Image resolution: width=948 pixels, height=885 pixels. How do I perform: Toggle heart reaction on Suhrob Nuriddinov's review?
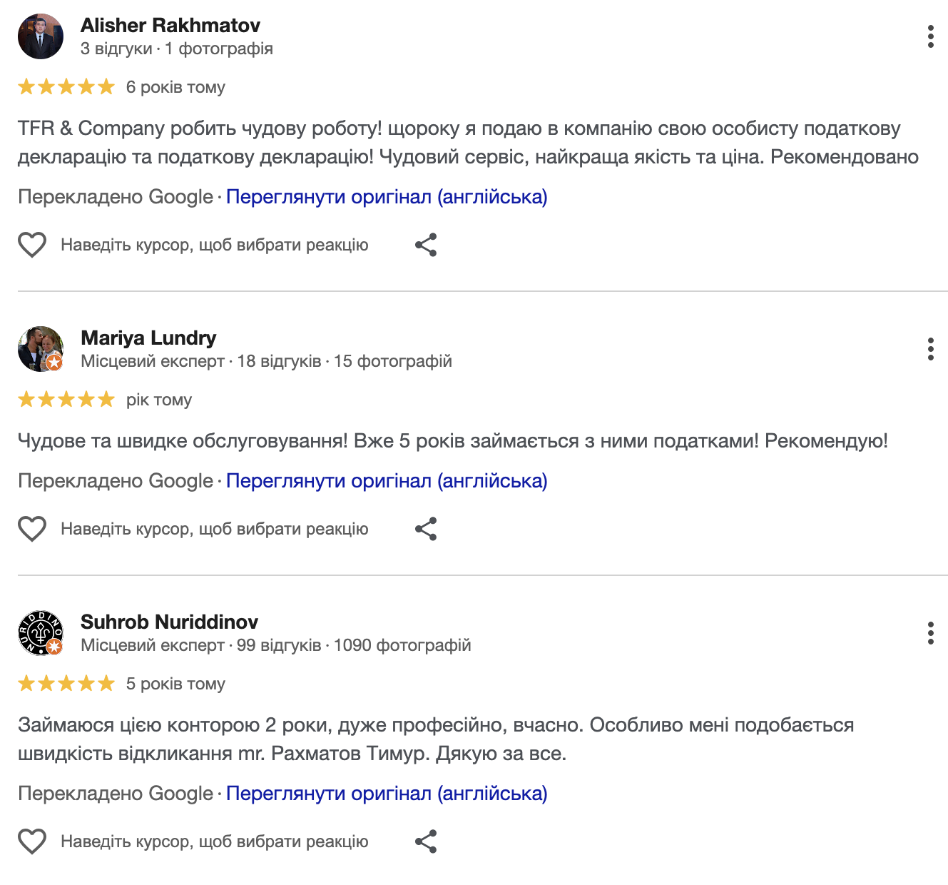pyautogui.click(x=32, y=841)
